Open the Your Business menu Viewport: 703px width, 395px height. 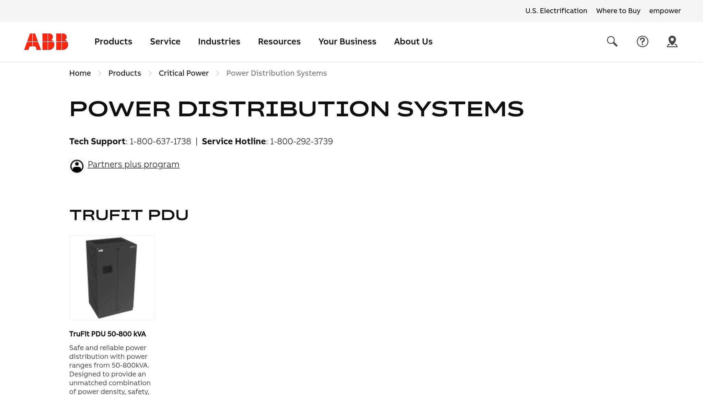[x=347, y=41]
